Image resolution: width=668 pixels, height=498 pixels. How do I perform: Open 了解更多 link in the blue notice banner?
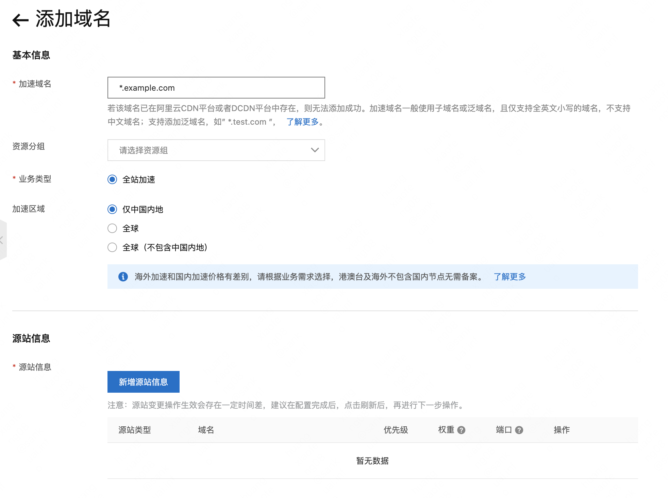510,277
